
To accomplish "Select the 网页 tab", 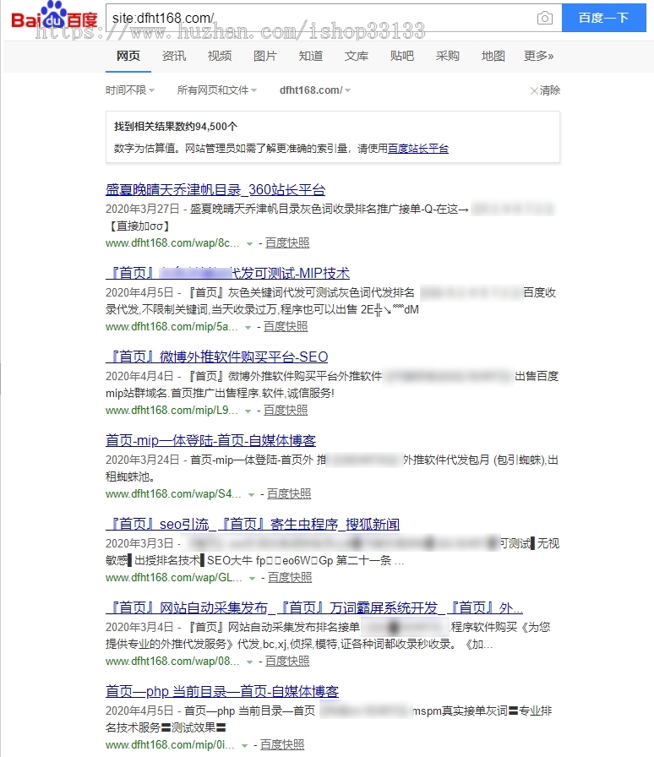I will (x=128, y=56).
